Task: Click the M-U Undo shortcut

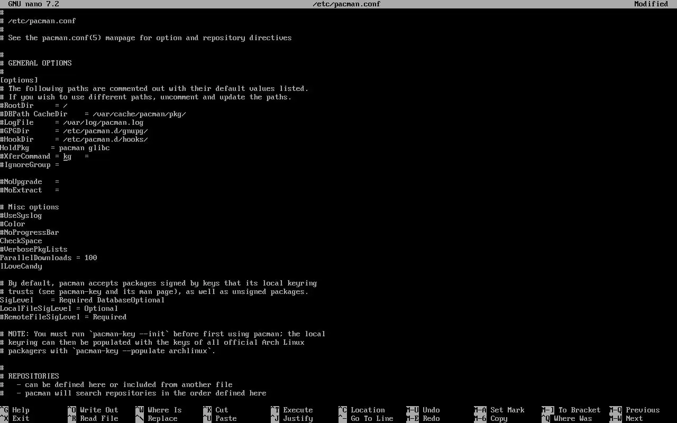Action: tap(423, 410)
